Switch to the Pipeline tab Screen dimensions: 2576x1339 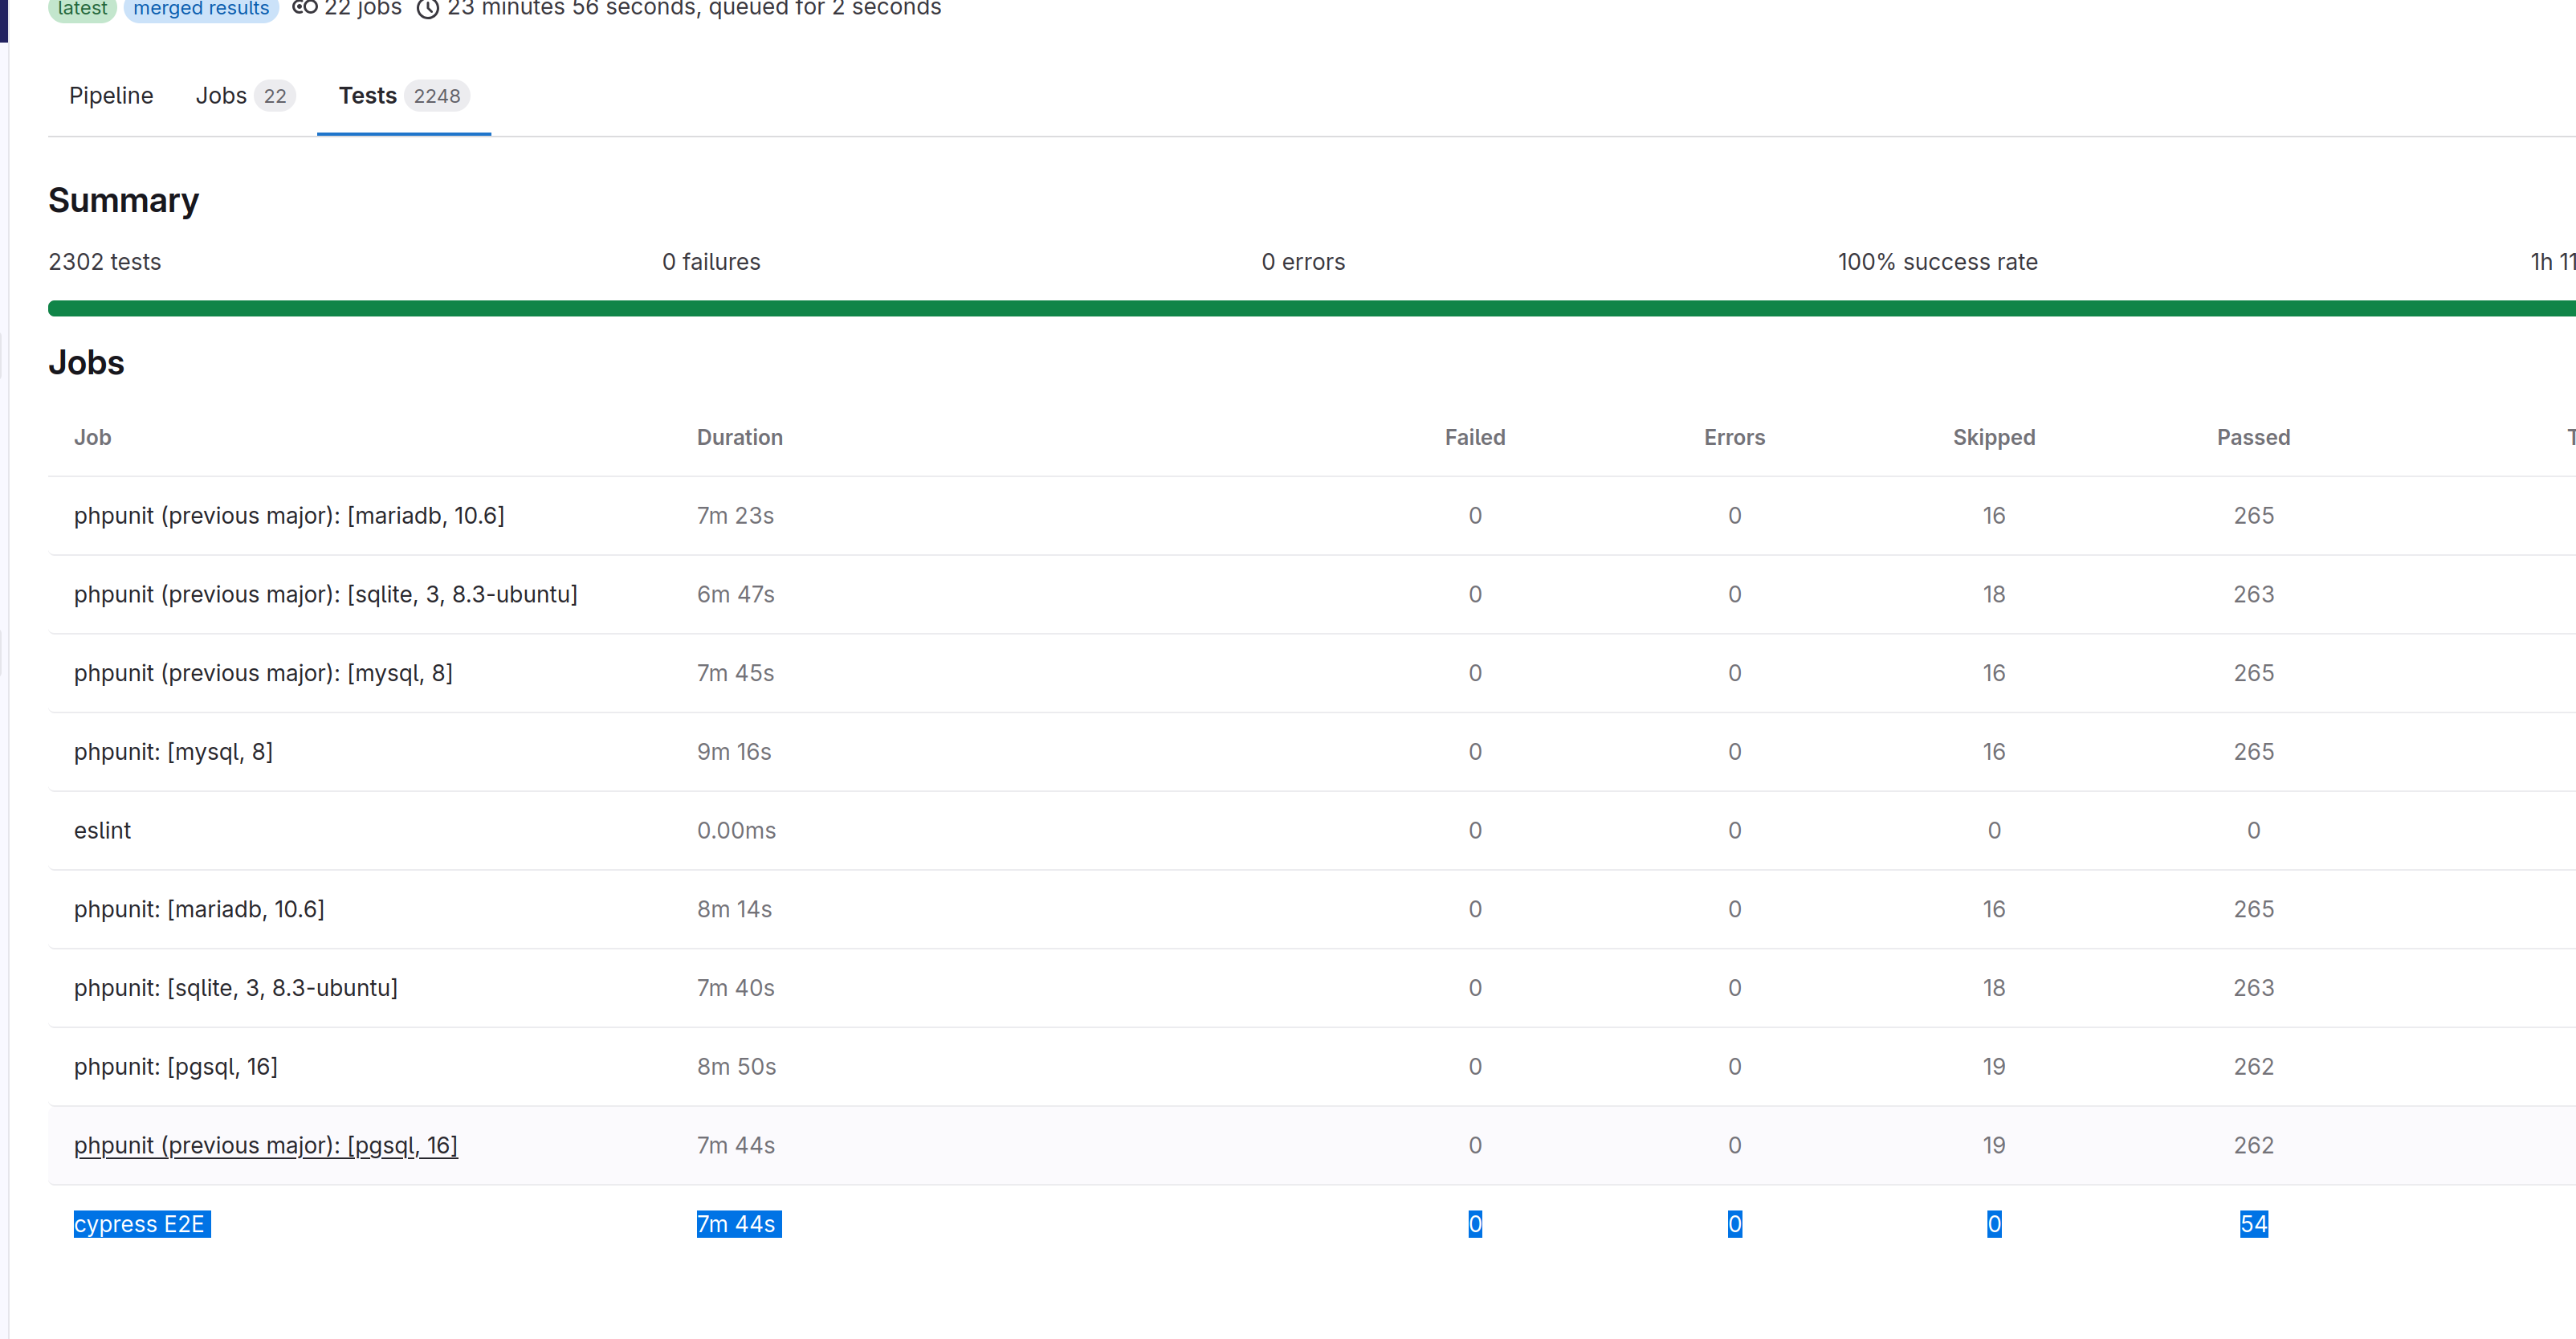pos(111,96)
